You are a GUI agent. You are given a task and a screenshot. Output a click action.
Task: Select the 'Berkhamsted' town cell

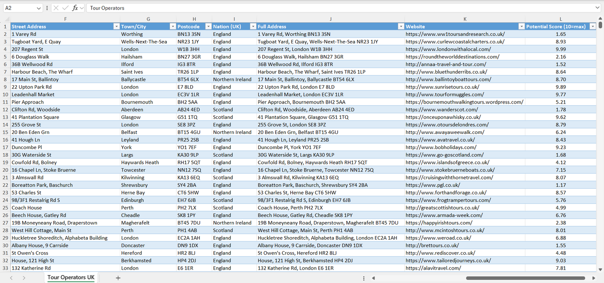pos(148,260)
